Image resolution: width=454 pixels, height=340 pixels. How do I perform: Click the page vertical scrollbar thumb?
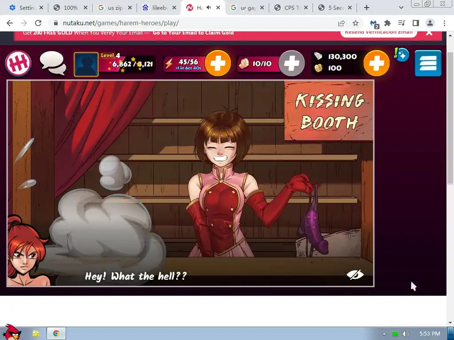pos(450,118)
